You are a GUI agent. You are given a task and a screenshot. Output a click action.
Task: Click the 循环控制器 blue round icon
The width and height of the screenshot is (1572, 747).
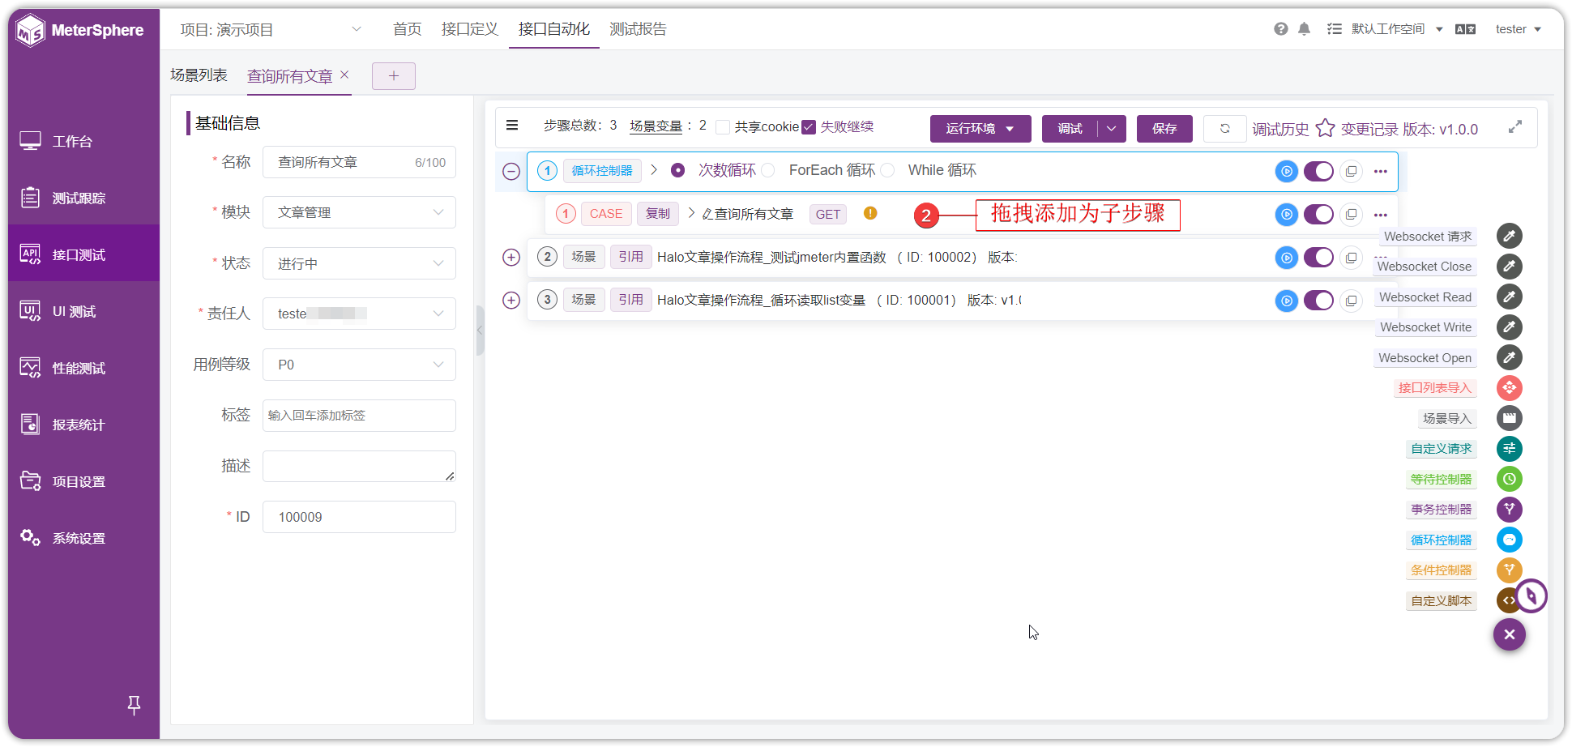point(1509,540)
